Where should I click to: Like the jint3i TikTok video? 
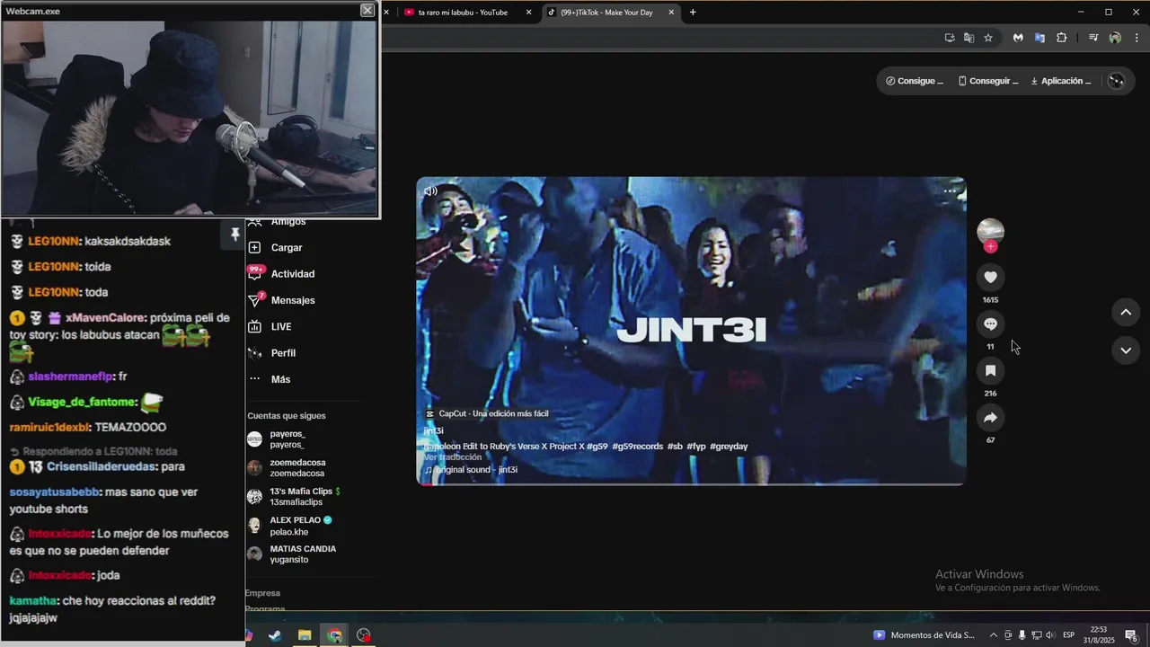coord(990,278)
